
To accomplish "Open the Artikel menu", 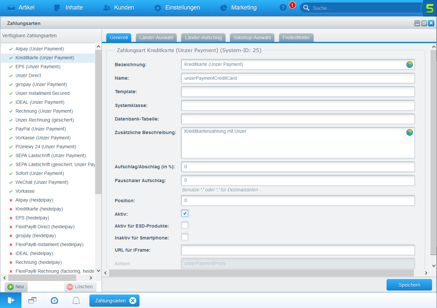I will tap(21, 8).
